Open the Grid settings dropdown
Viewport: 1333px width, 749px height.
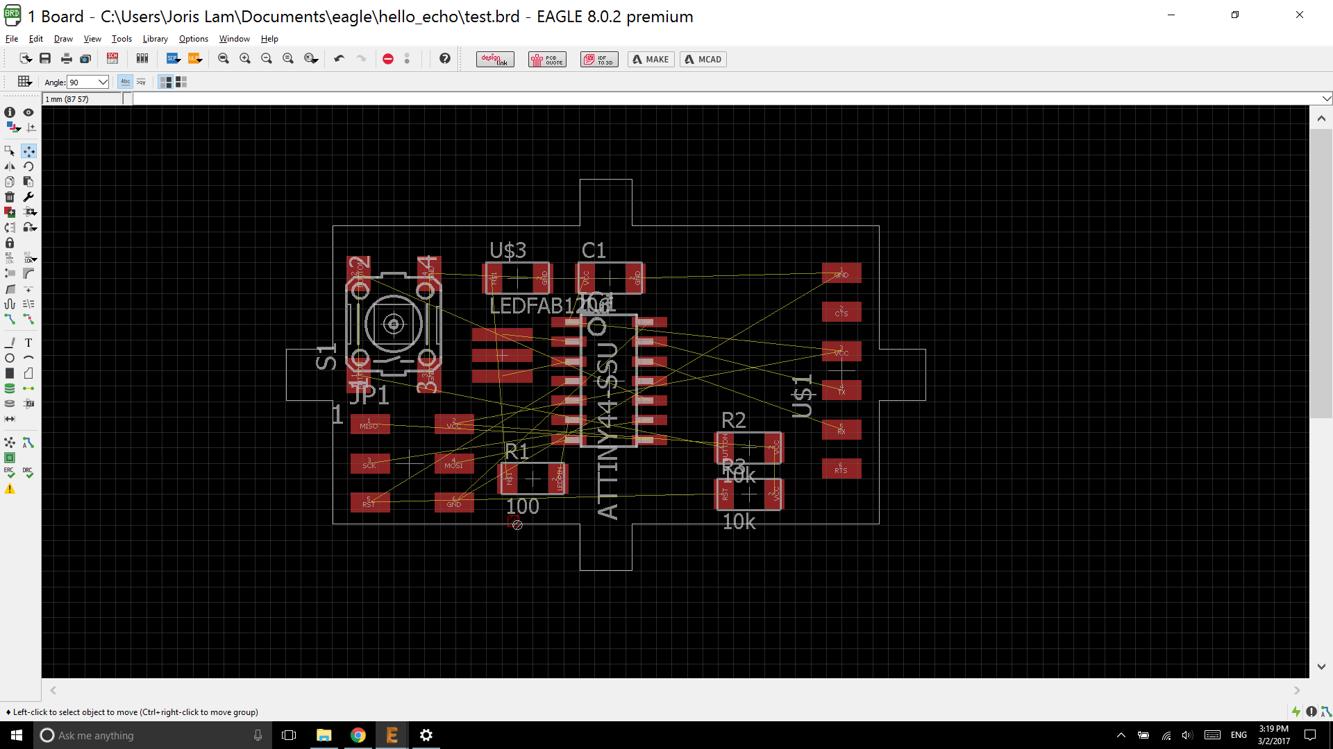point(24,82)
